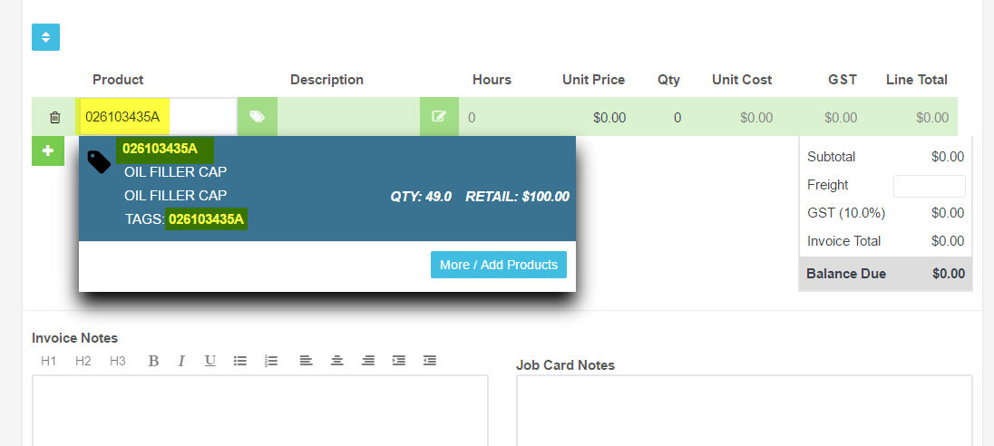Click the Line Total column header
Screen dimensions: 994x446
(x=917, y=80)
